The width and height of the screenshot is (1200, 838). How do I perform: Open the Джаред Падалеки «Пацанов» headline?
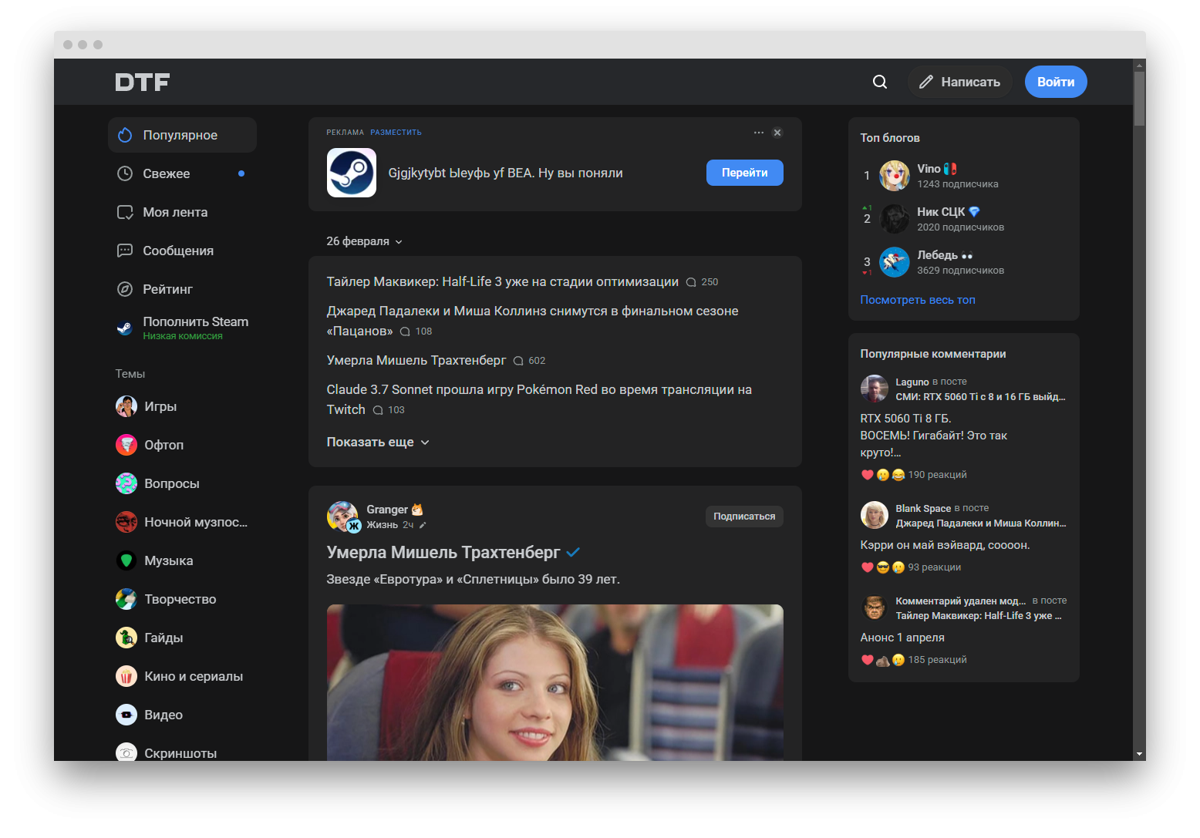coord(532,321)
